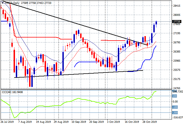Click the 20 Sep 2019 date label
The width and height of the screenshot is (183, 125).
tap(96, 122)
